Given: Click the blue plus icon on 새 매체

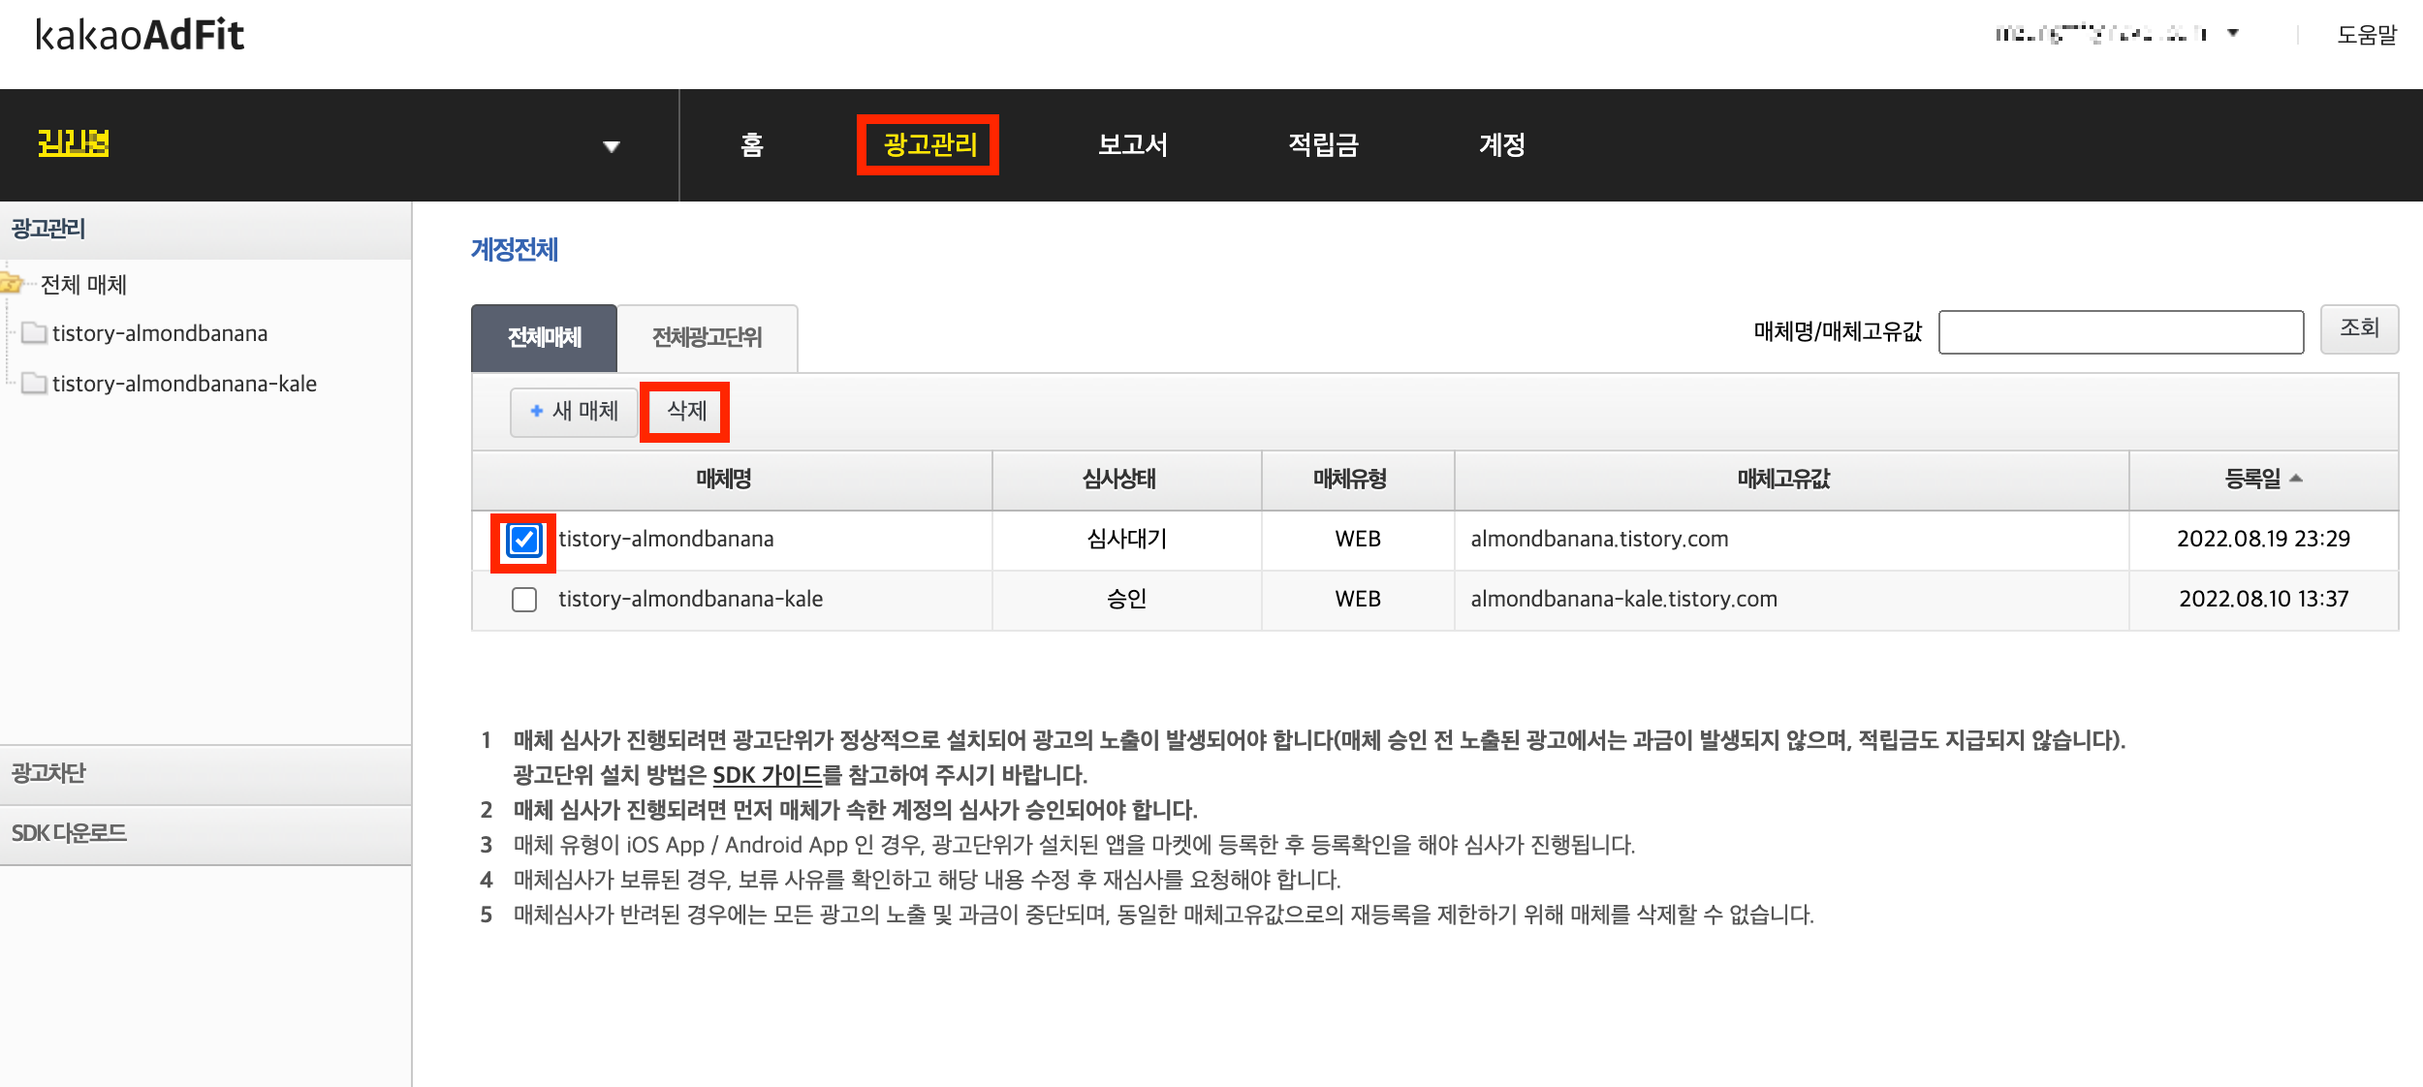Looking at the screenshot, I should click(536, 411).
